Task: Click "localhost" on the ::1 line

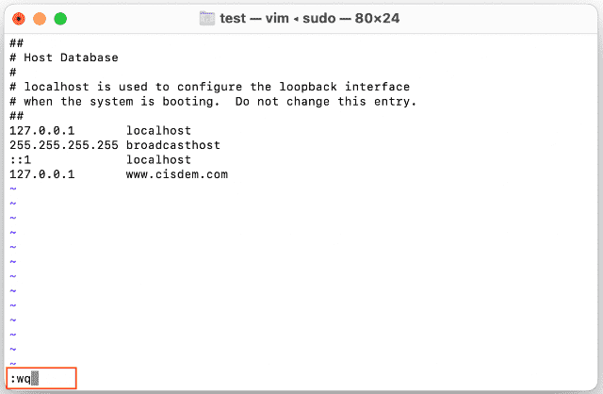Action: click(x=158, y=160)
